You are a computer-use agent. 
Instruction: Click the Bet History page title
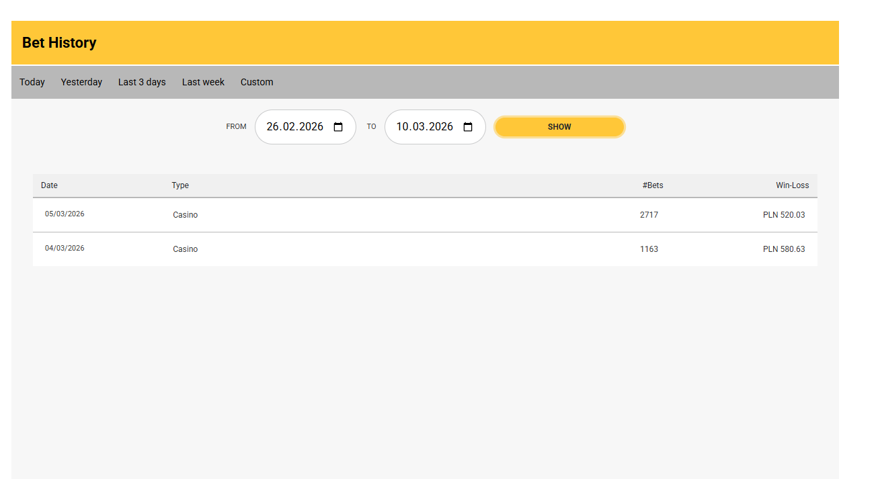pos(59,43)
